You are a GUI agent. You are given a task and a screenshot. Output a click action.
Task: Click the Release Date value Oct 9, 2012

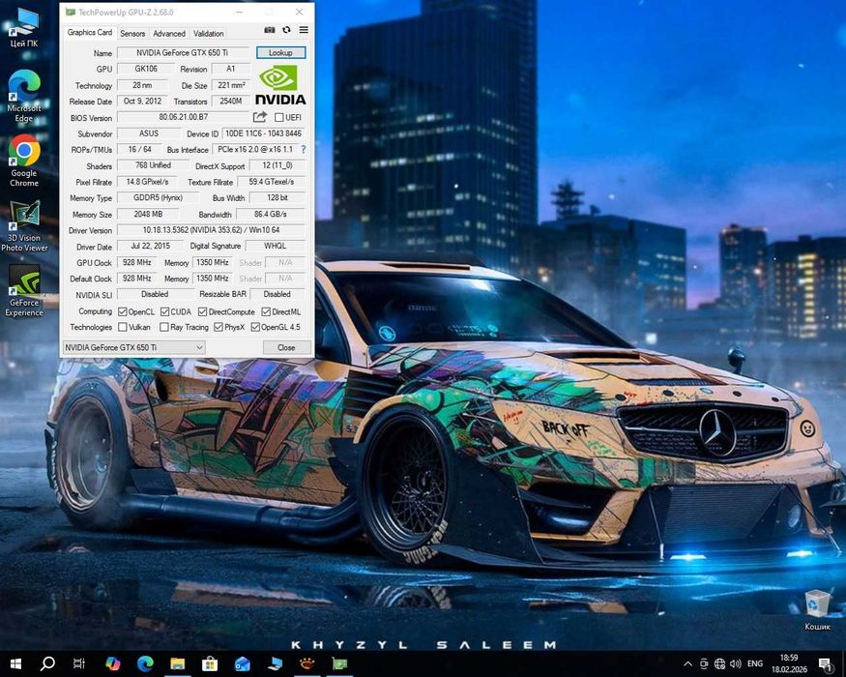pyautogui.click(x=142, y=101)
